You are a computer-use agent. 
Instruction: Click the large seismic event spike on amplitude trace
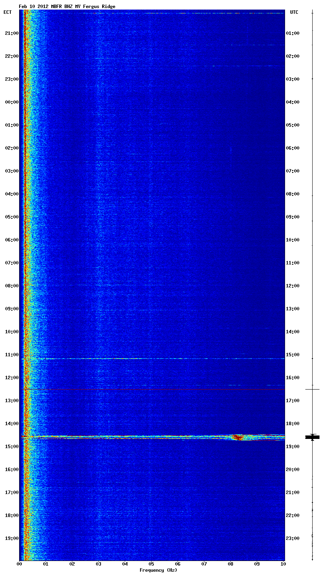point(313,437)
